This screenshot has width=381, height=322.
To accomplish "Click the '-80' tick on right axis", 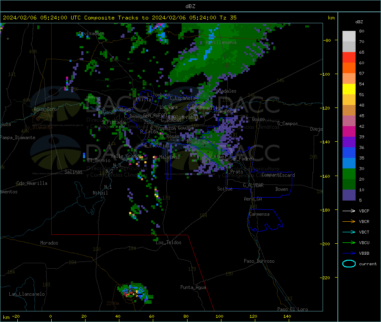I will coord(327,40).
